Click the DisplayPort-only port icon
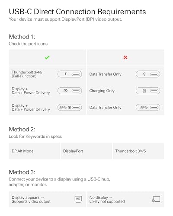 click(70, 91)
